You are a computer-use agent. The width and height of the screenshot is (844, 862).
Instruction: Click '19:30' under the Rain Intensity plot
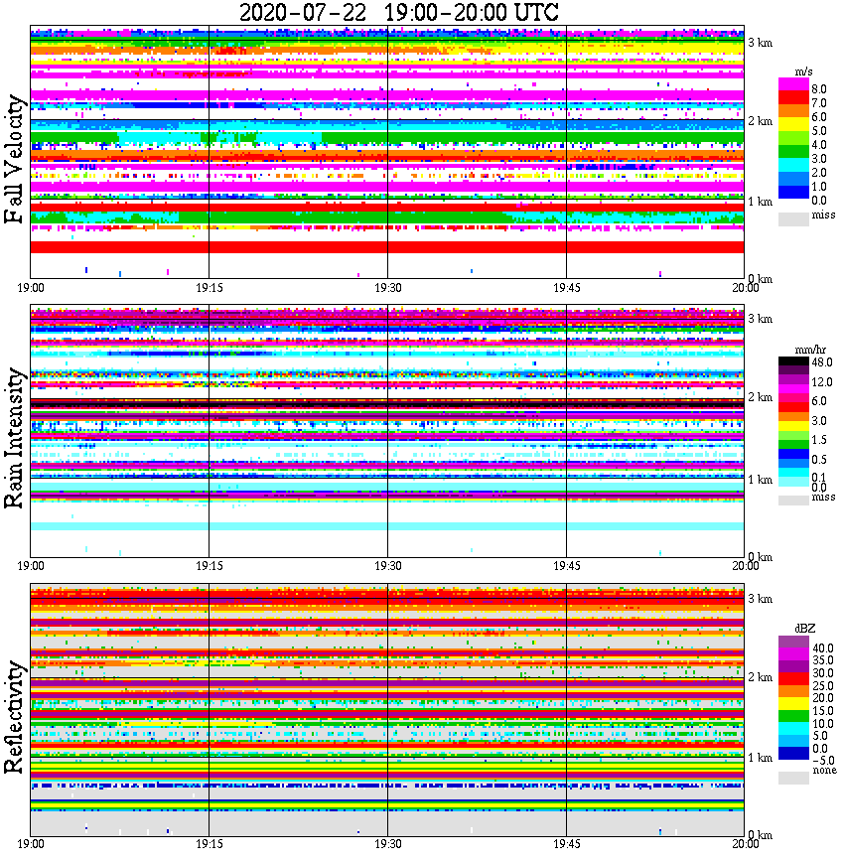(388, 566)
